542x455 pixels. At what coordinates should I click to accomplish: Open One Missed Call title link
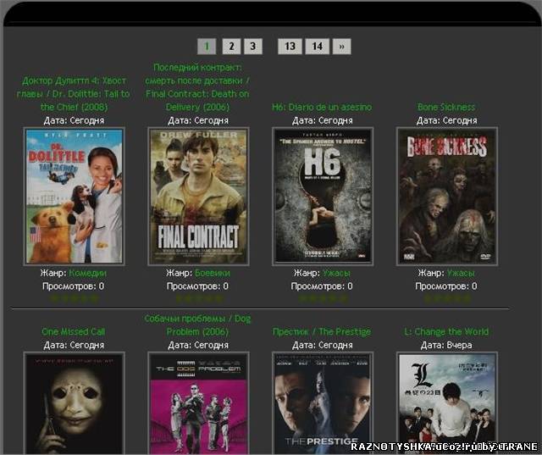coord(74,331)
